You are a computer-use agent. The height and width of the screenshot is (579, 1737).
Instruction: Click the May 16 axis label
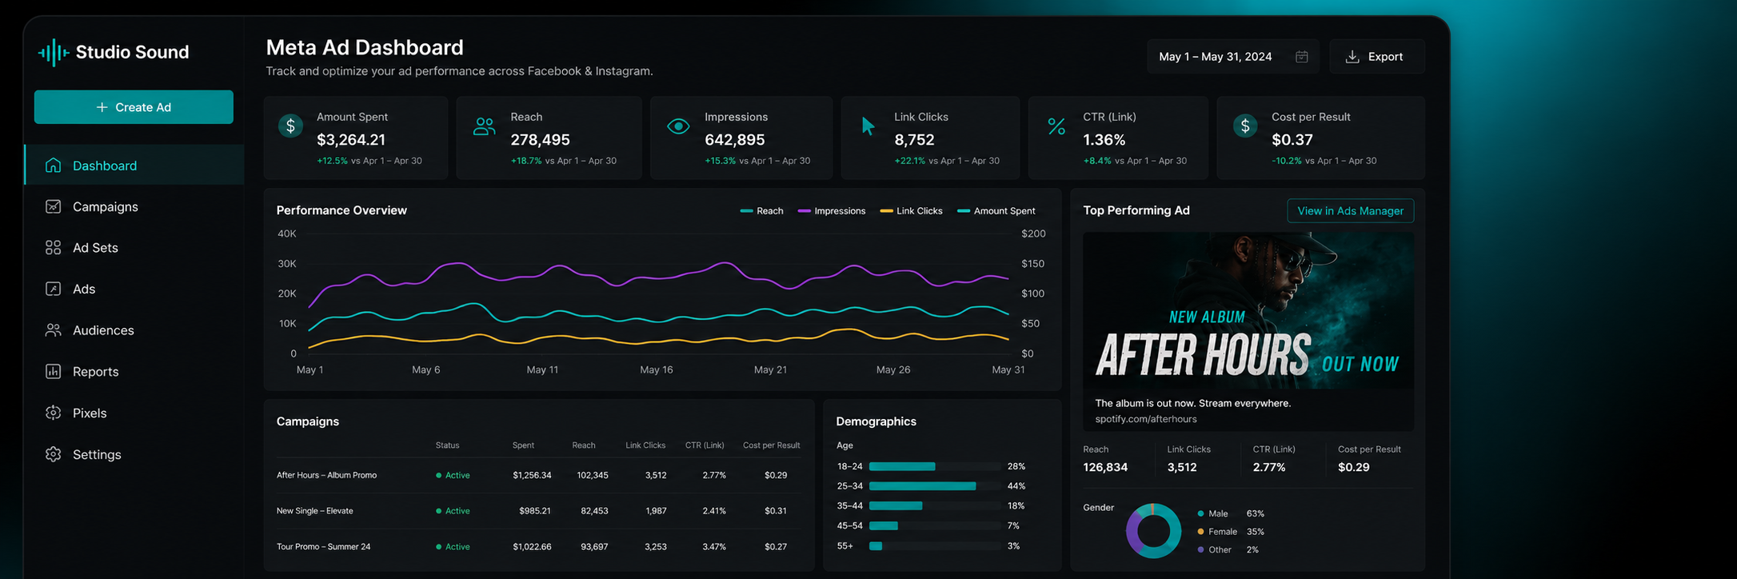[656, 369]
